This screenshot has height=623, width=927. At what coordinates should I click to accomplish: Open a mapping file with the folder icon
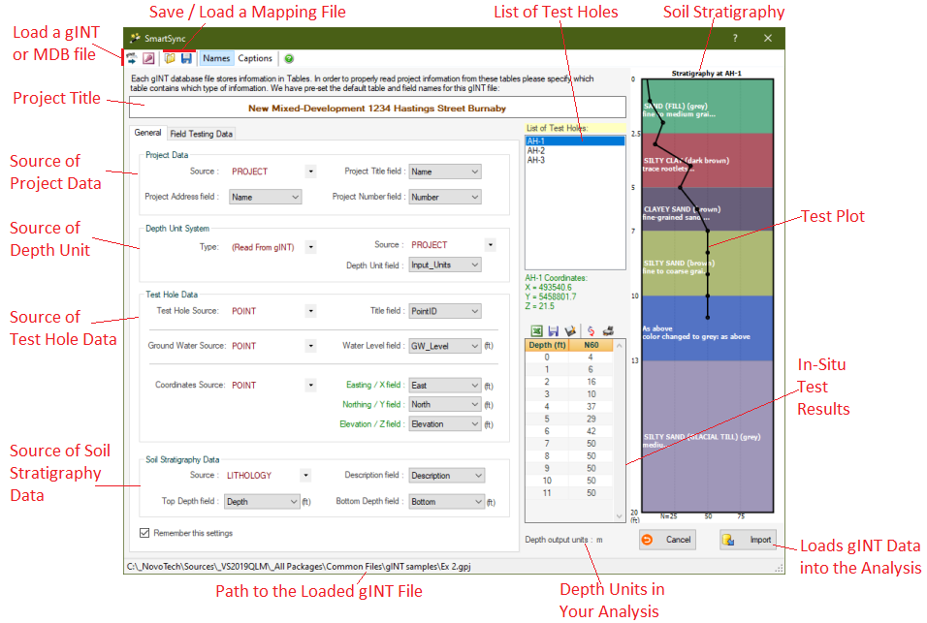pyautogui.click(x=170, y=58)
